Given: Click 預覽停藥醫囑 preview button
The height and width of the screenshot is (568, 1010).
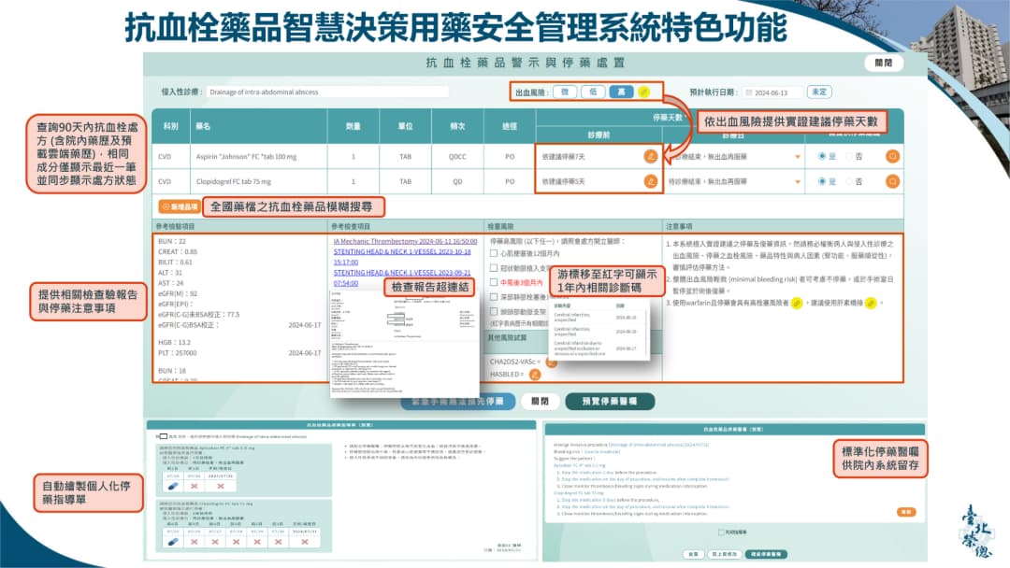Looking at the screenshot, I should 610,402.
